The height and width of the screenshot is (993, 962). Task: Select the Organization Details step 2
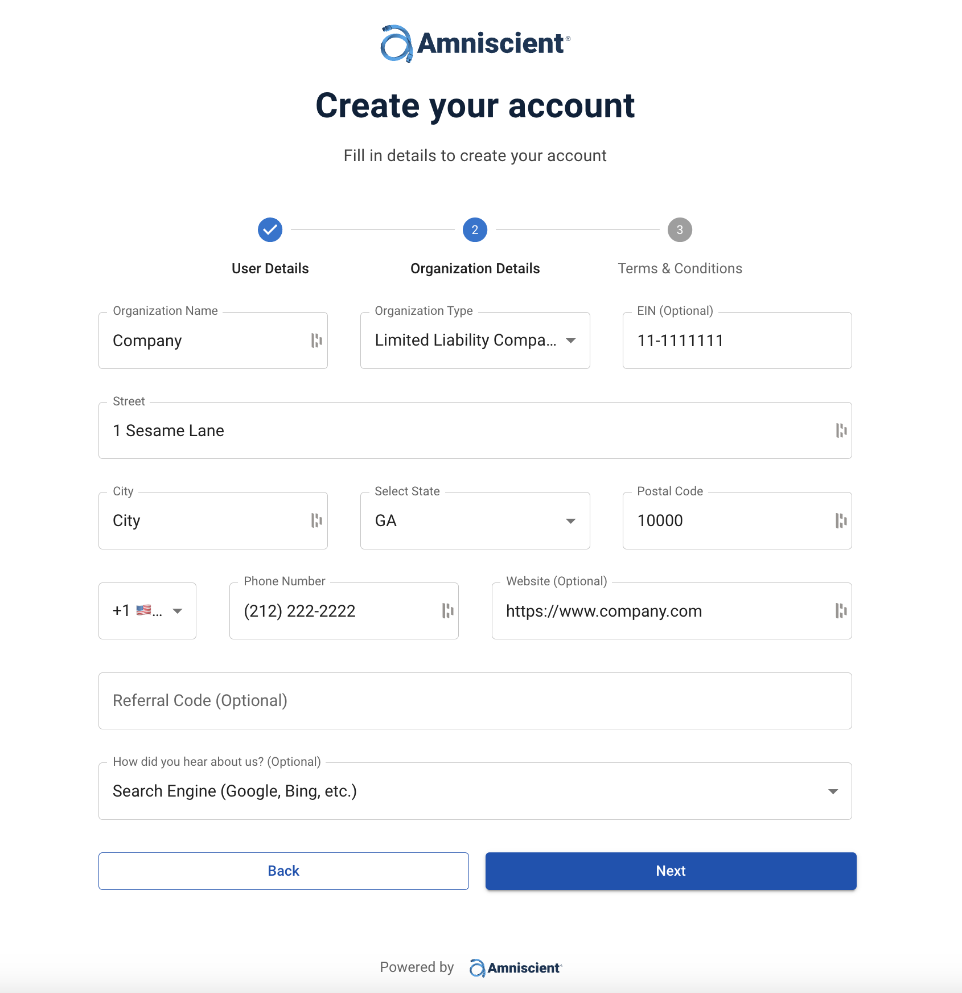tap(475, 230)
